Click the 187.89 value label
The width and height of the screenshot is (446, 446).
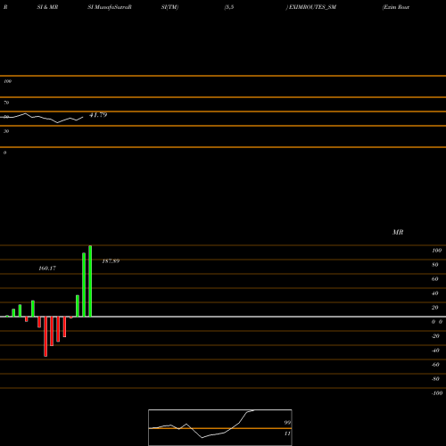click(x=111, y=261)
